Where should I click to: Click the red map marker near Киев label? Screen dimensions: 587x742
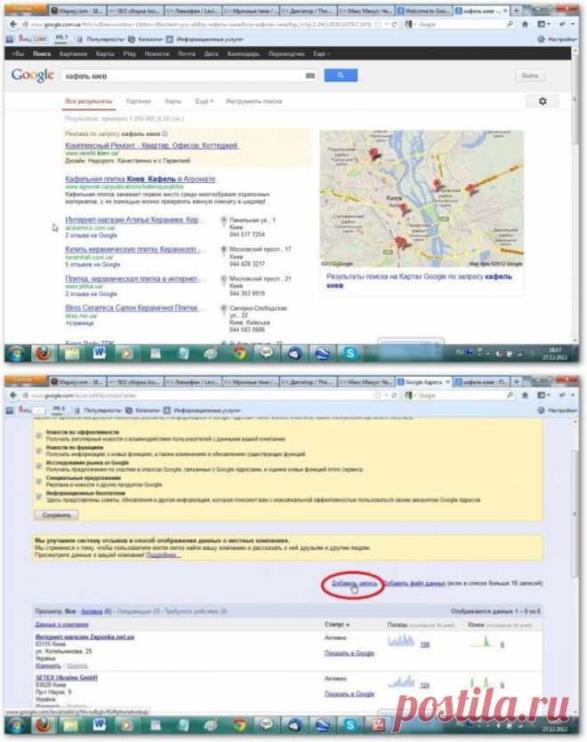[404, 207]
